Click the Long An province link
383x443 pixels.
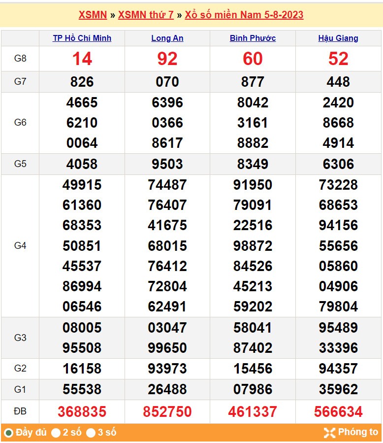pos(167,38)
